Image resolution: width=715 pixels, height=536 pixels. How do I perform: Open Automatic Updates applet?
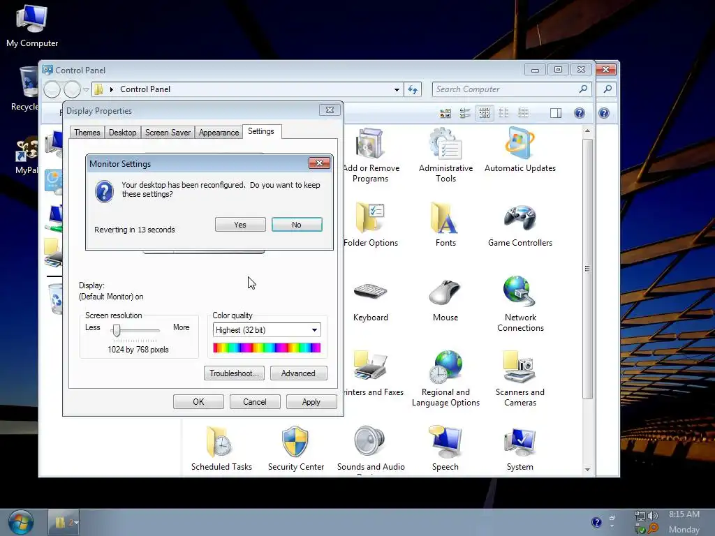519,151
